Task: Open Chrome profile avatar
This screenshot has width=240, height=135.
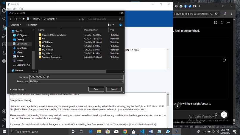Action: coord(225,14)
